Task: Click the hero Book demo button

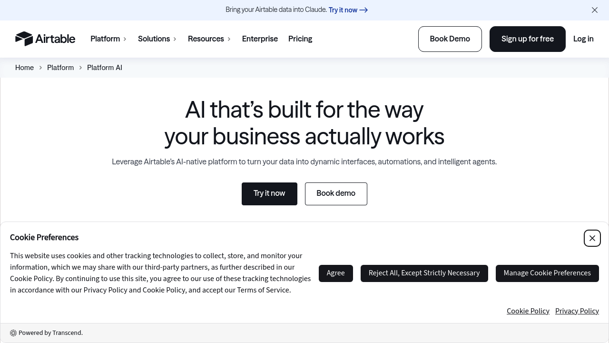Action: point(336,194)
